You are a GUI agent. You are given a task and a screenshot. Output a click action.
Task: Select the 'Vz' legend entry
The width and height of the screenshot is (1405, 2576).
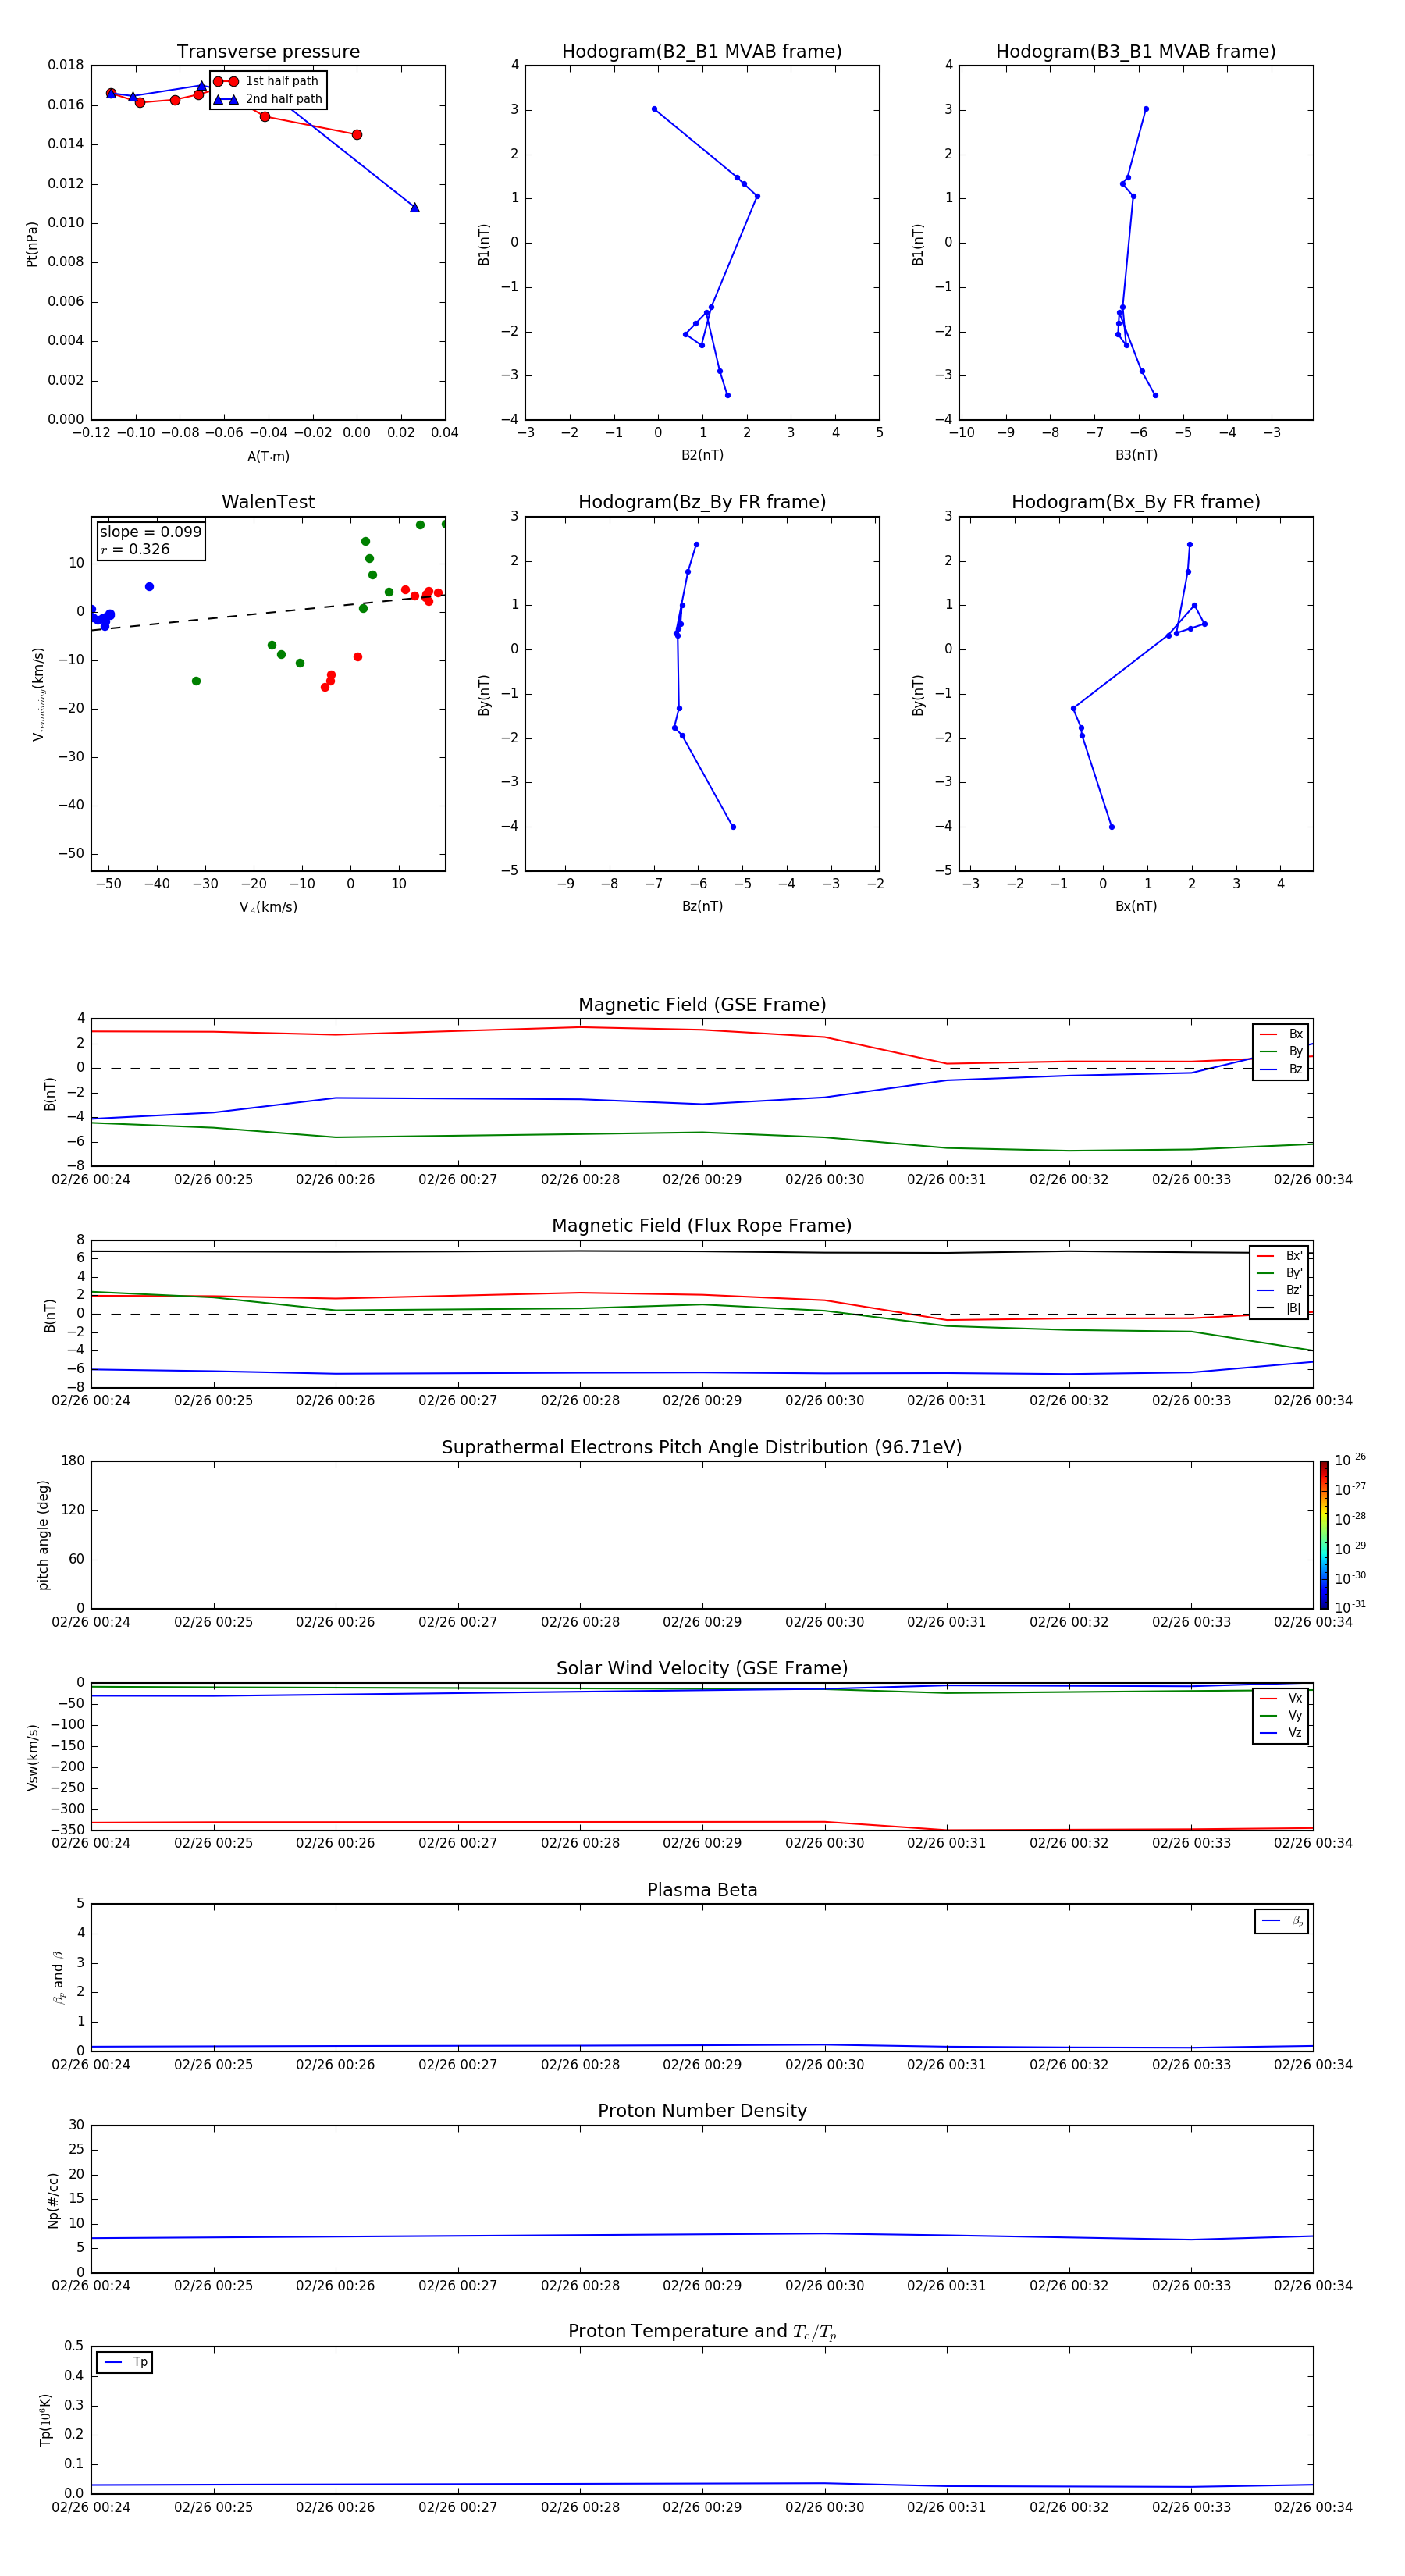[x=1281, y=1732]
